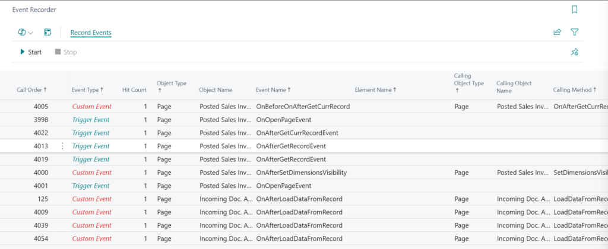Viewport: 608px width, 249px height.
Task: Click the page layout icon beside Copilot
Action: (x=48, y=33)
